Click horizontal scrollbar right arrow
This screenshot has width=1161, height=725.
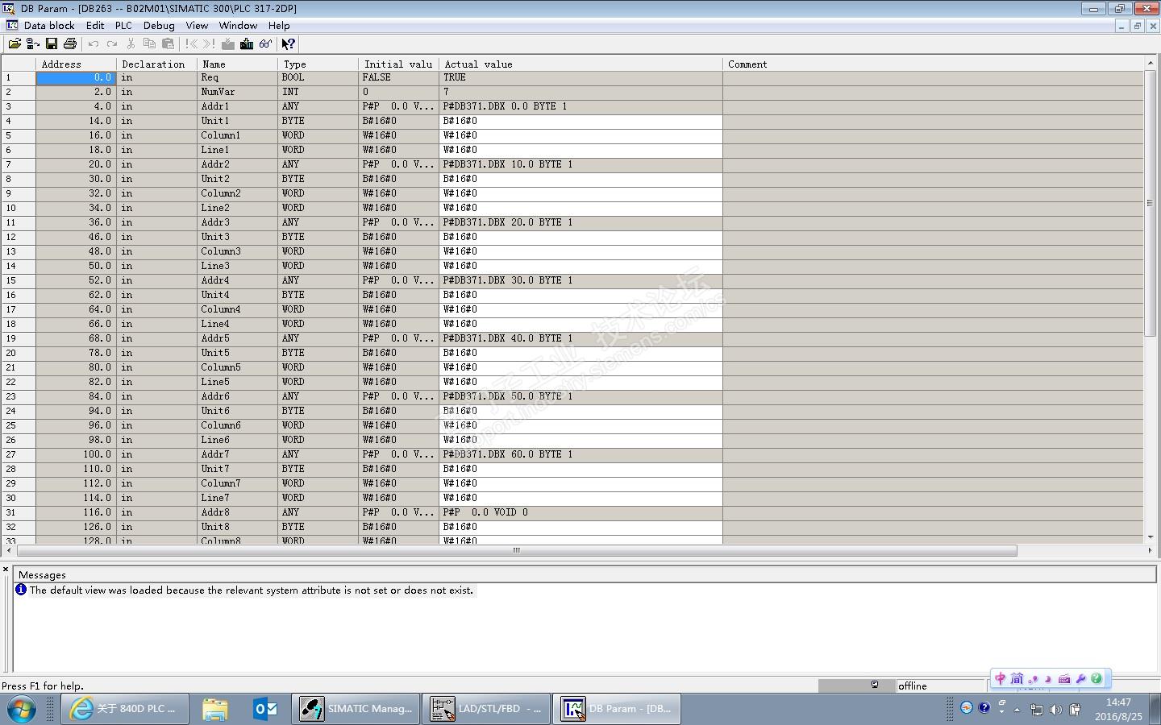point(1150,550)
